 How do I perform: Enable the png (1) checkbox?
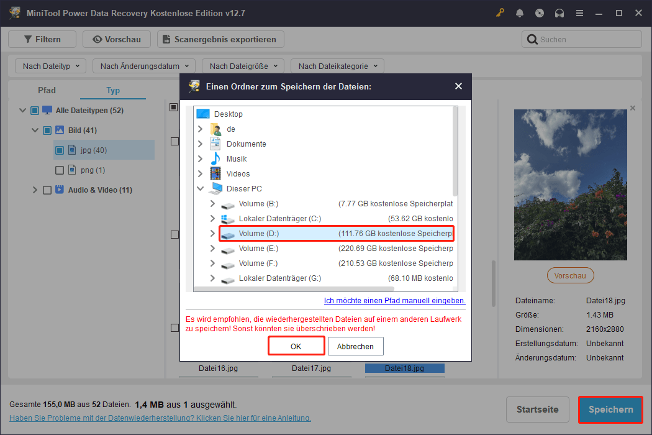[x=60, y=170]
